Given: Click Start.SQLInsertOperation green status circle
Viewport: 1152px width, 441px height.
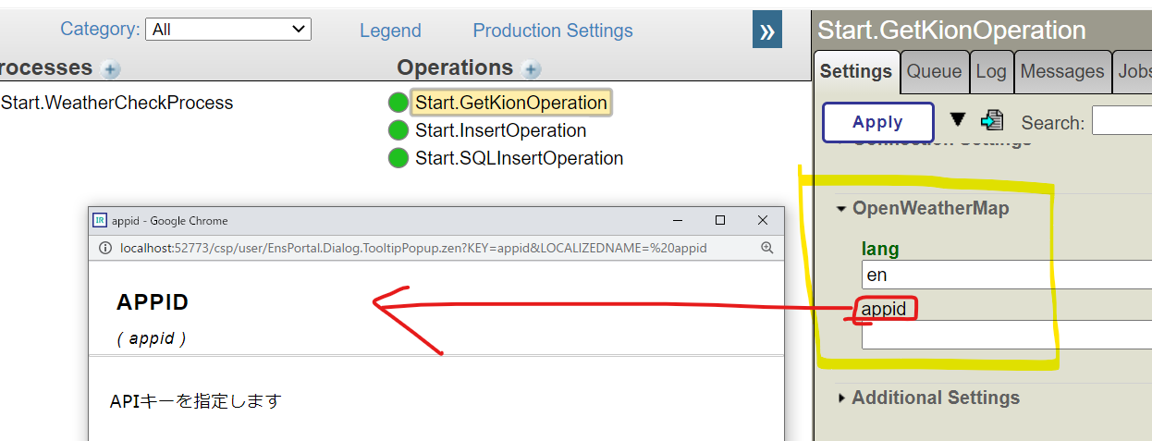Looking at the screenshot, I should point(398,158).
